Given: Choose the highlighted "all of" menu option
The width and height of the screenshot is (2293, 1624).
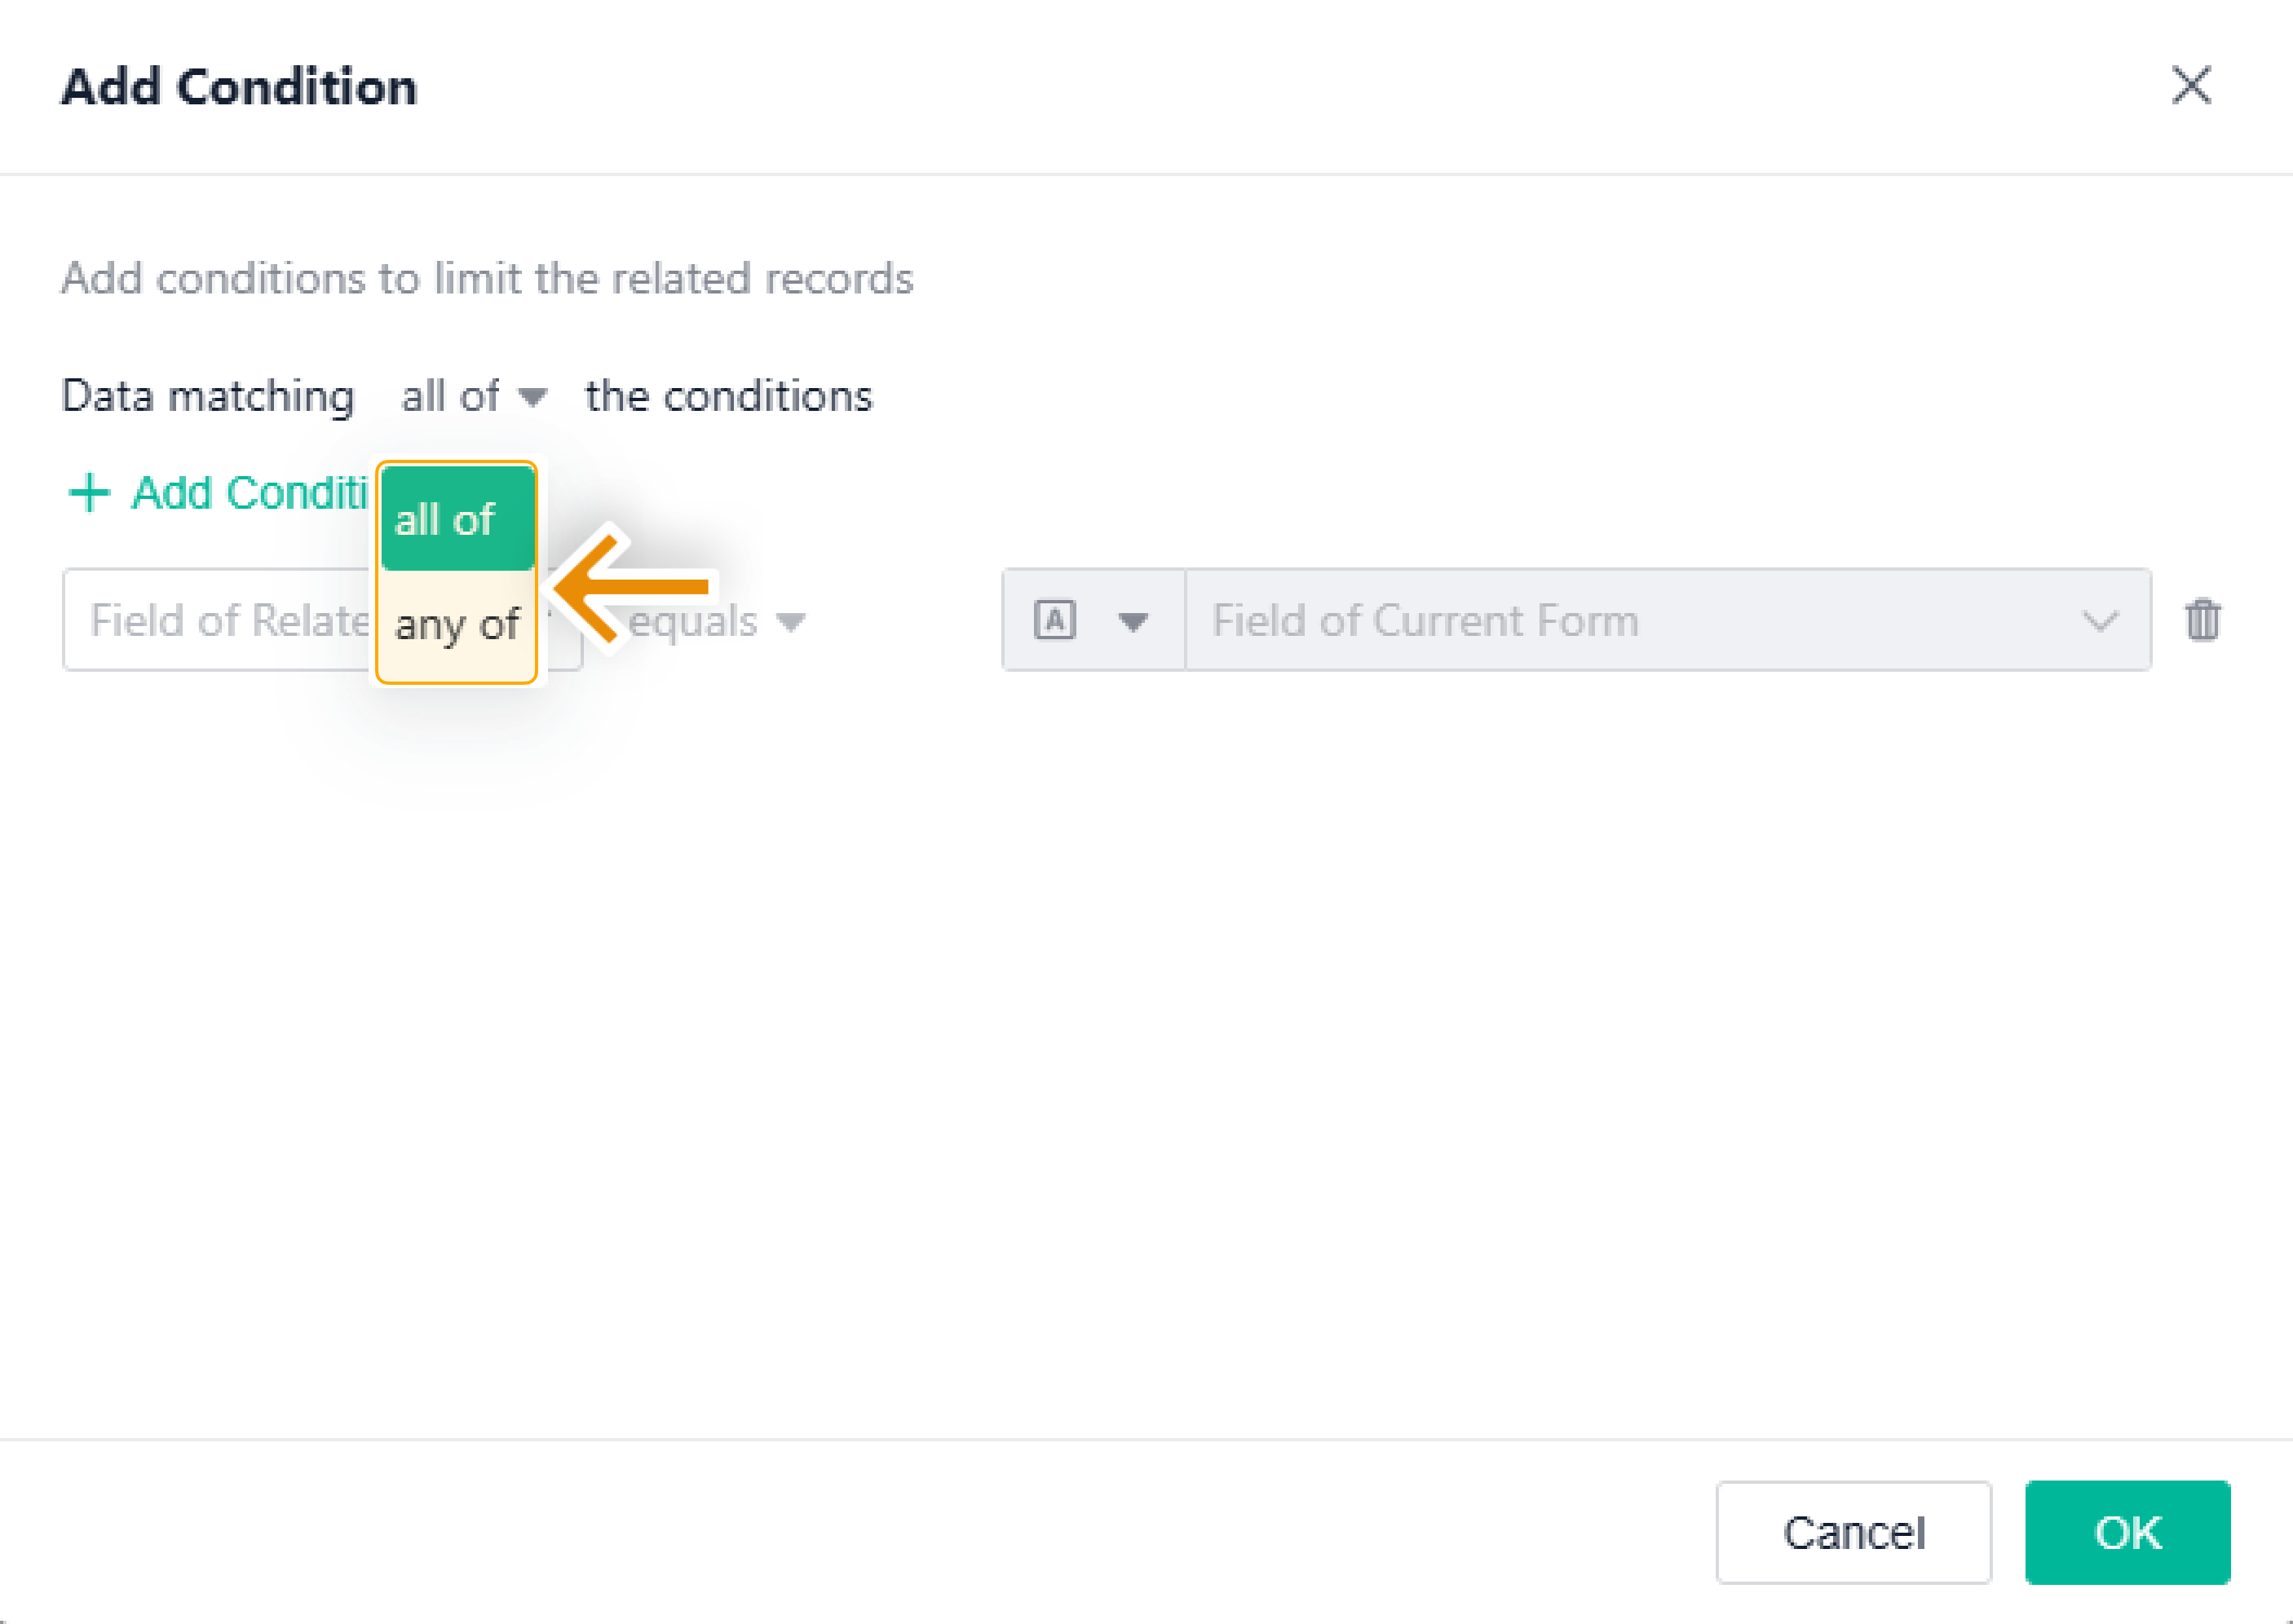Looking at the screenshot, I should (458, 519).
